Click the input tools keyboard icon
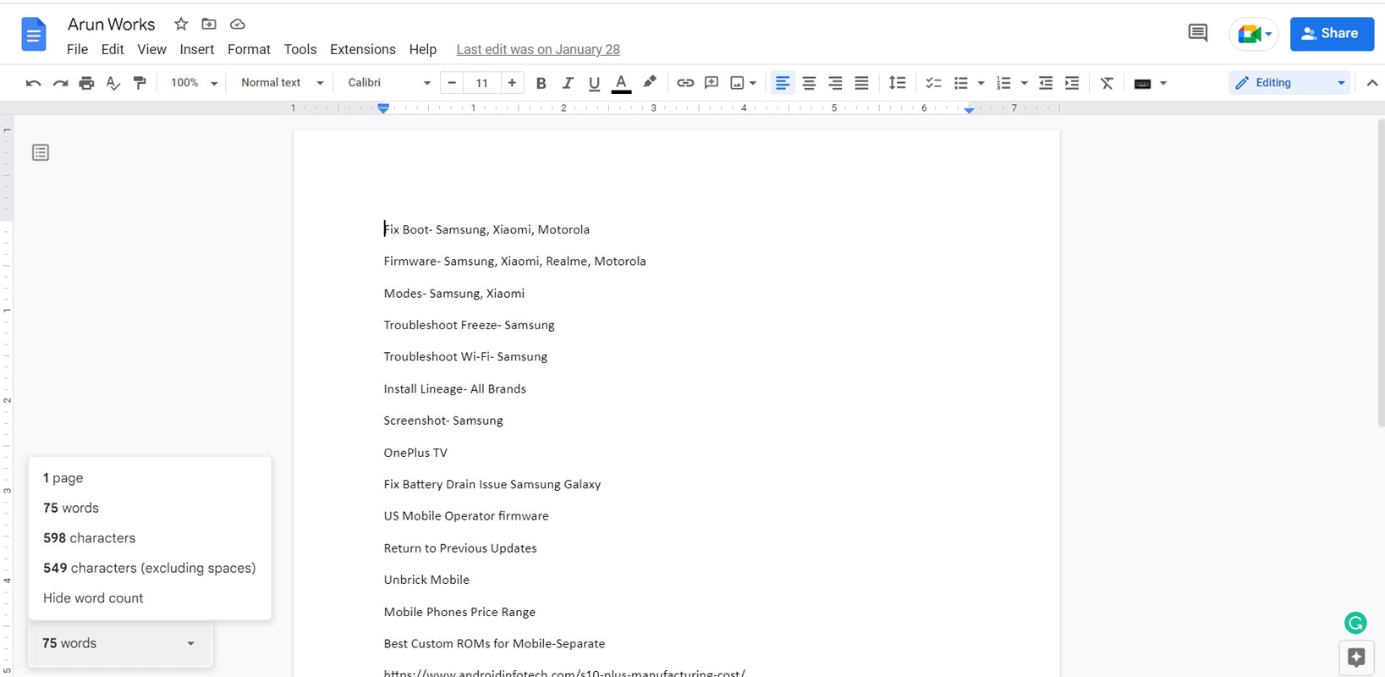The height and width of the screenshot is (677, 1385). pyautogui.click(x=1142, y=83)
